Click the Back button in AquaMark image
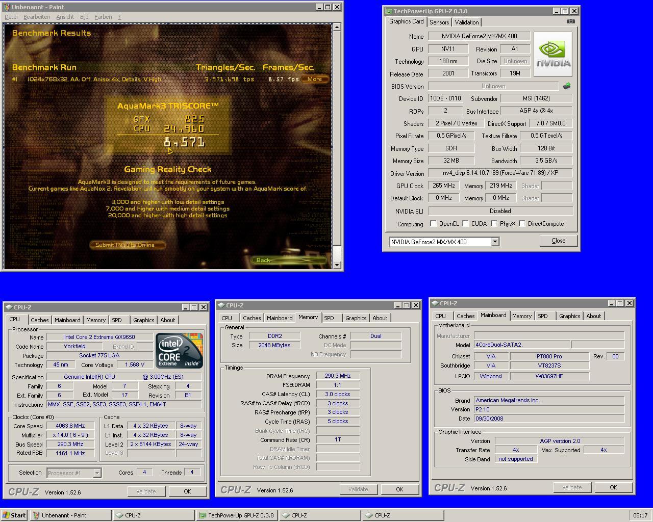The width and height of the screenshot is (653, 522). point(289,260)
